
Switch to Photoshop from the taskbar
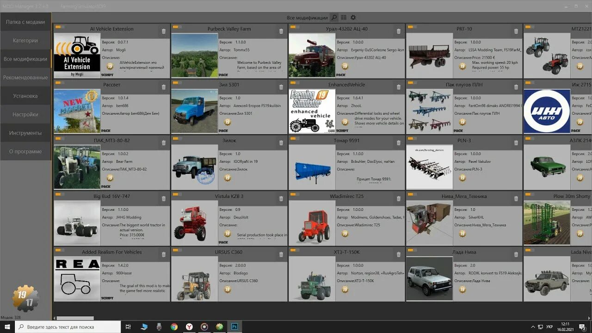point(235,327)
